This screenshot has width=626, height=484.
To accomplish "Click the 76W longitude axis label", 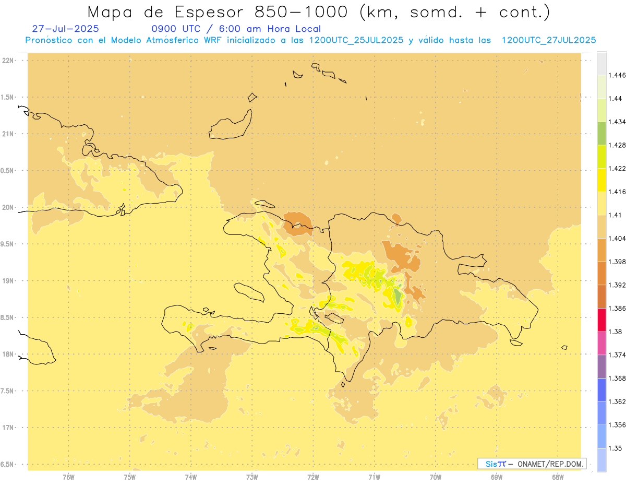I will pyautogui.click(x=68, y=477).
